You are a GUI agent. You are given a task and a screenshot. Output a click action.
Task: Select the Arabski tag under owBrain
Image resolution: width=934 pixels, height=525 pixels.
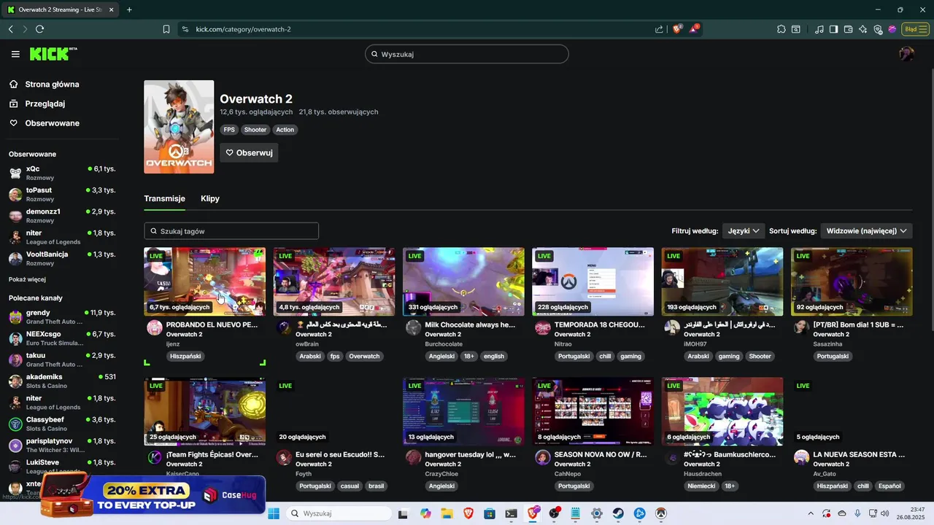(x=310, y=357)
